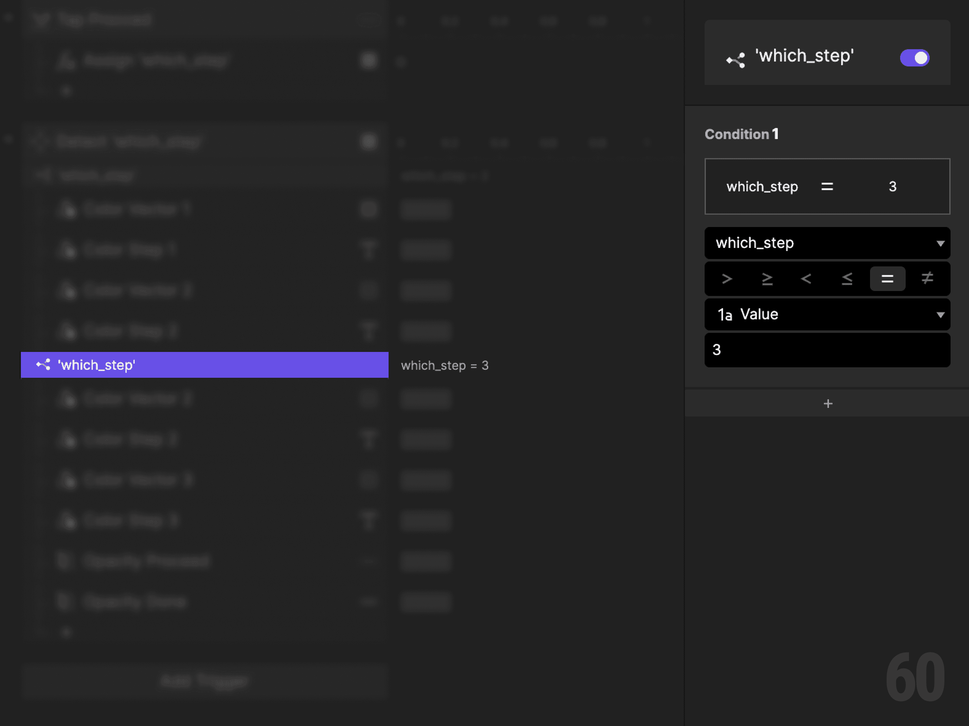
Task: Select the less-than-or-equal operator
Action: pos(847,279)
